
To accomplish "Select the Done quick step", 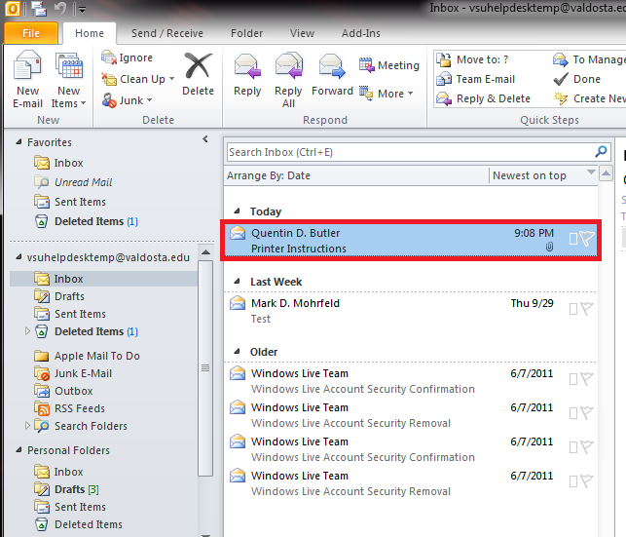I will 577,79.
